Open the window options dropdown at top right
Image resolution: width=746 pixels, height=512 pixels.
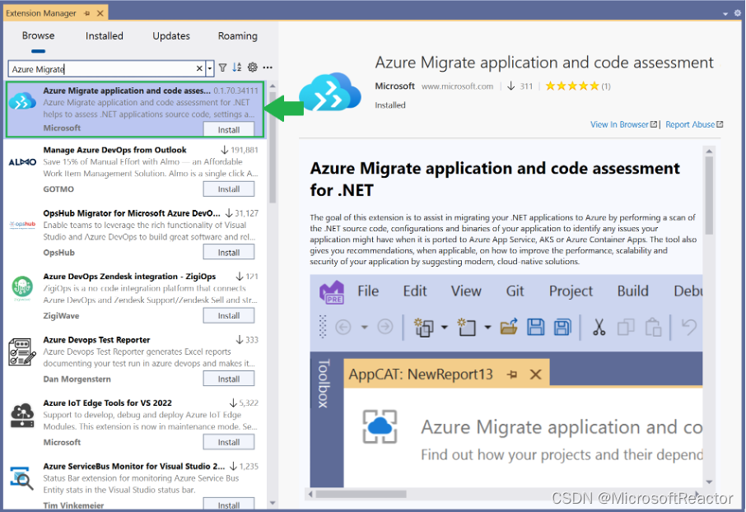725,14
